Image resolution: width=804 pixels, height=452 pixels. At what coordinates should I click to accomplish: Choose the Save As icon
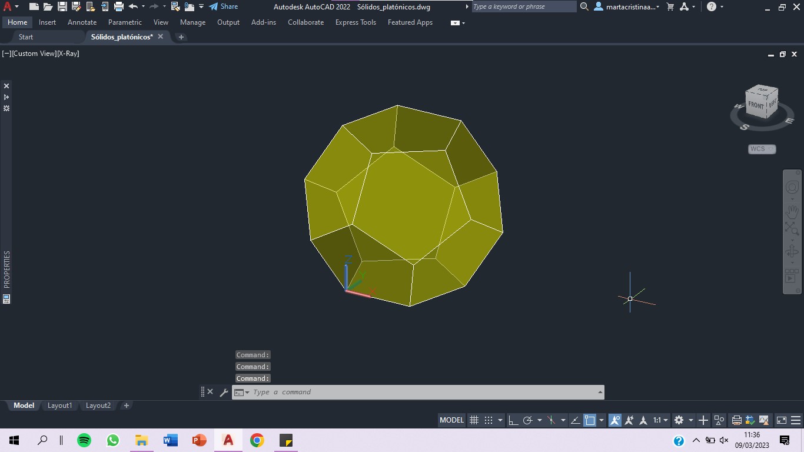tap(76, 6)
